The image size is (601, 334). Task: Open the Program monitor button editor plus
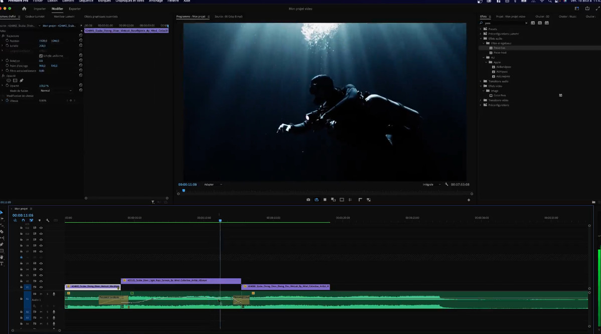pyautogui.click(x=469, y=200)
